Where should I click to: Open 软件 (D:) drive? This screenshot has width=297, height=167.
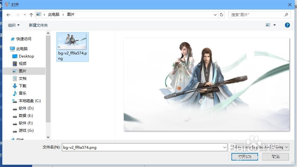click(x=26, y=108)
